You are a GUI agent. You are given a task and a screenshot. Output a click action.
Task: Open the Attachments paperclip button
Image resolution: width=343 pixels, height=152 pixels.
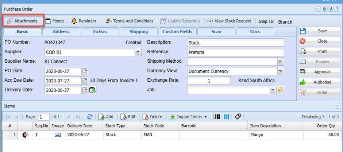[x=23, y=21]
